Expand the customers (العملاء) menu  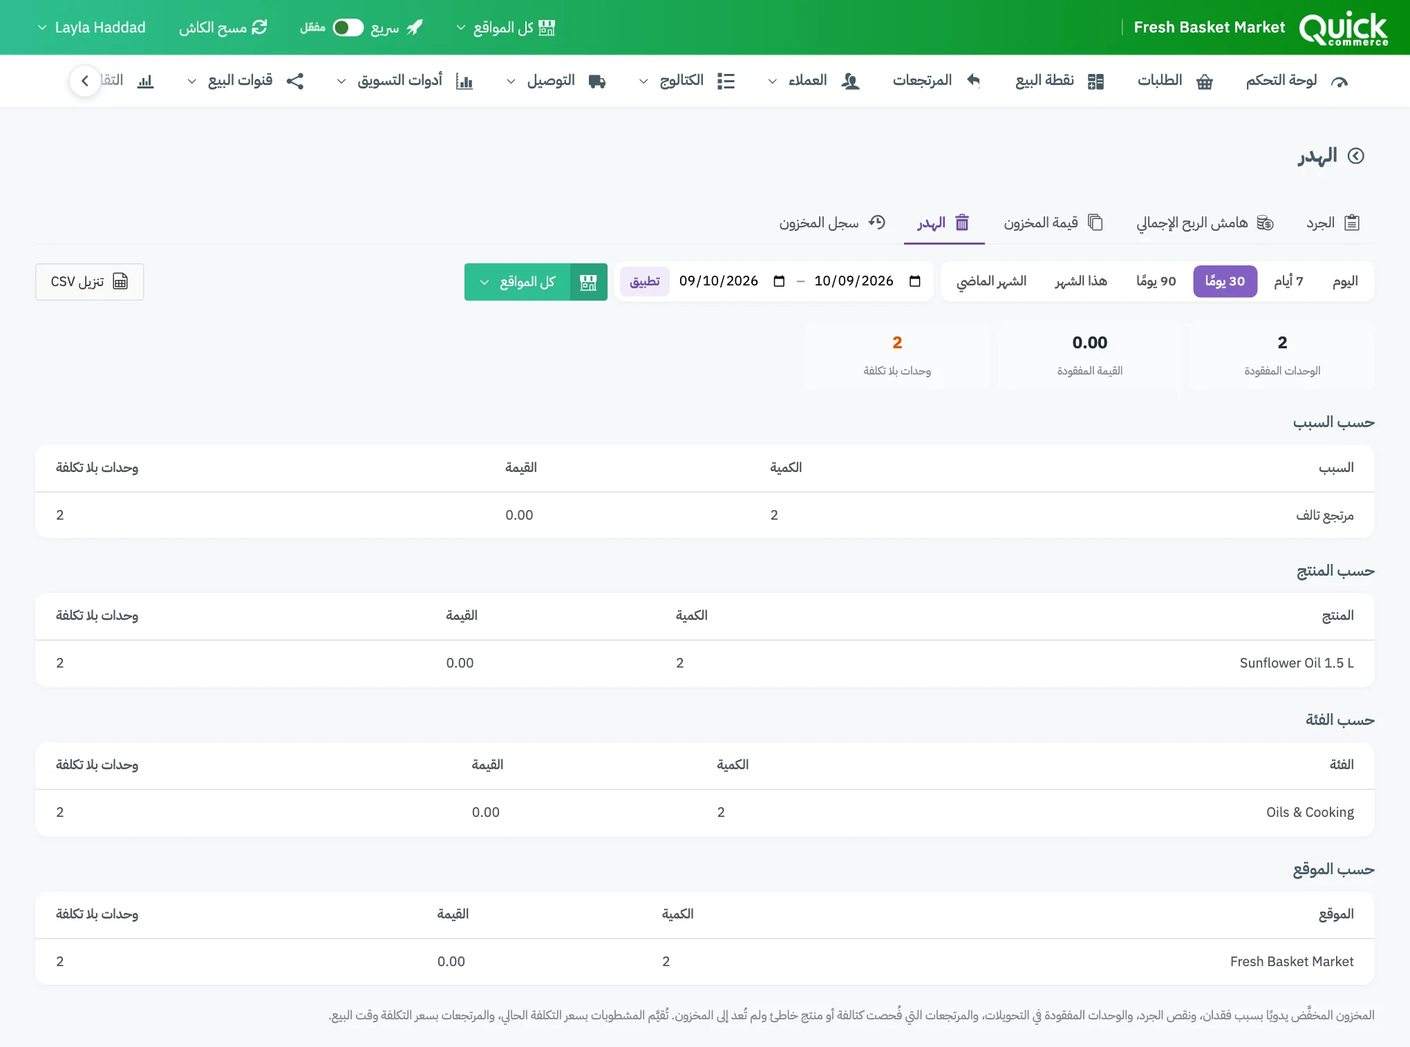(814, 81)
